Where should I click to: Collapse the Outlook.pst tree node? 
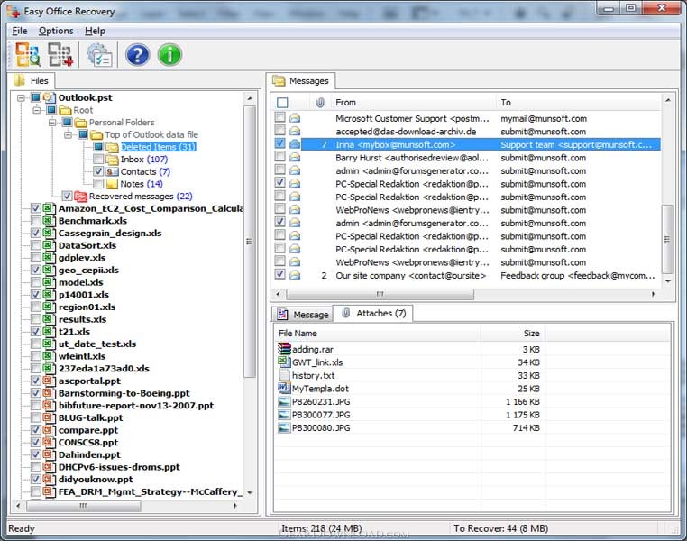click(21, 97)
